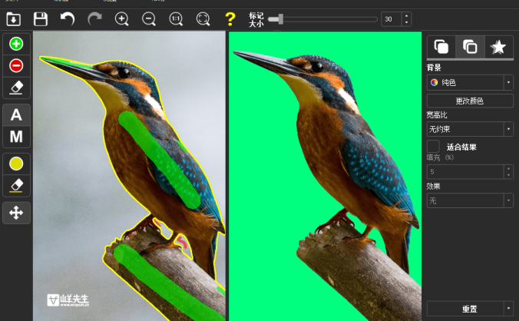This screenshot has height=321, width=519.
Task: Toggle automatic mode with the A button
Action: pyautogui.click(x=16, y=115)
